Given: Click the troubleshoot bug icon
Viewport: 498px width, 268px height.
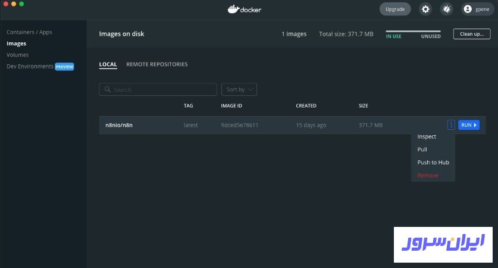Looking at the screenshot, I should point(446,9).
